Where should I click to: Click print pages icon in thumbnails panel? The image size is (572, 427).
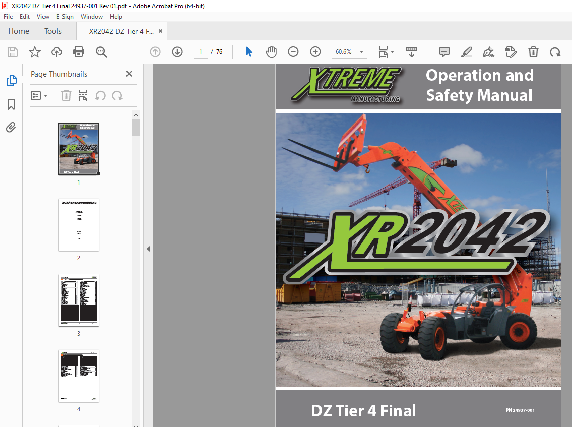click(83, 96)
